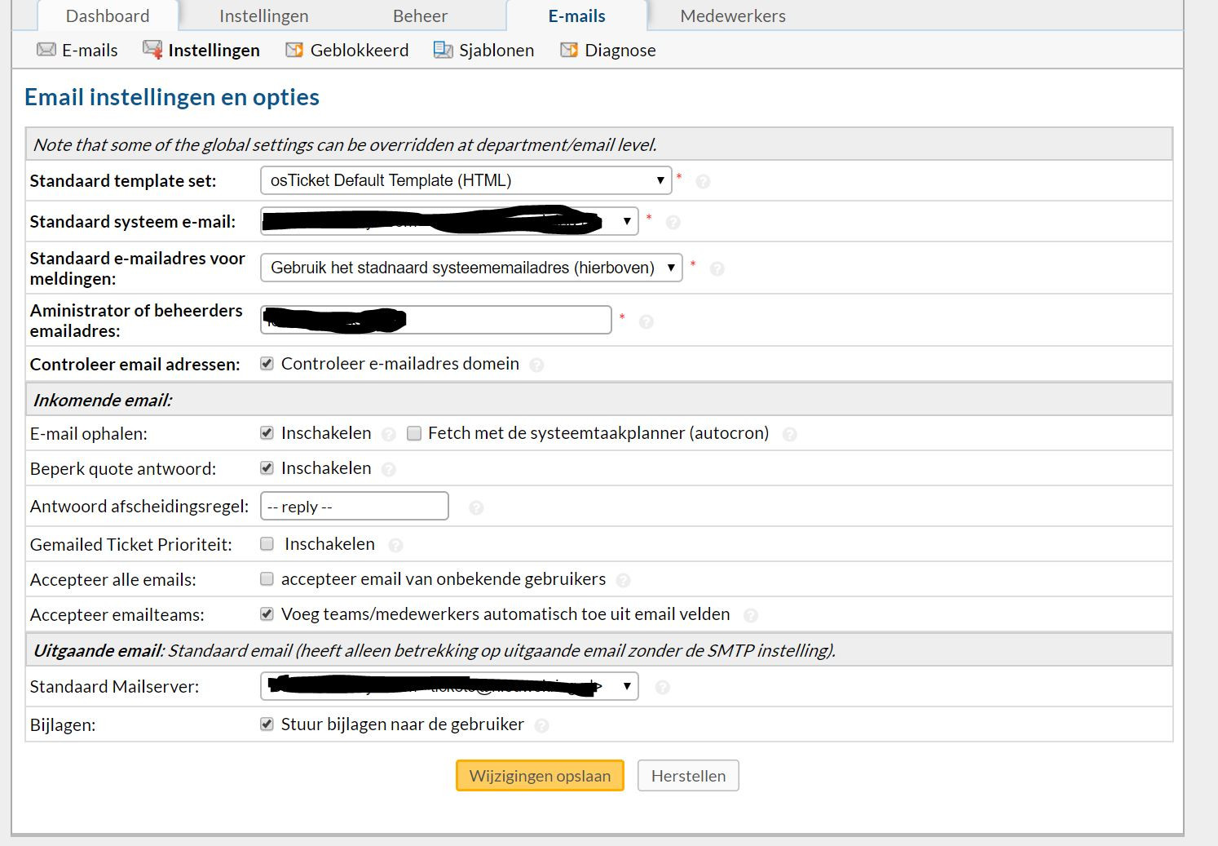Screen dimensions: 1218x846
Task: Click the Geblokkeerd icon in submenu
Action: pyautogui.click(x=294, y=51)
